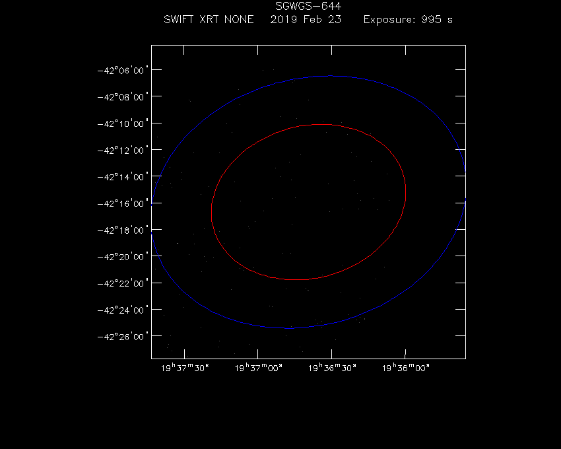The width and height of the screenshot is (561, 449).
Task: Click declination label -42°18'00"
Action: point(123,230)
